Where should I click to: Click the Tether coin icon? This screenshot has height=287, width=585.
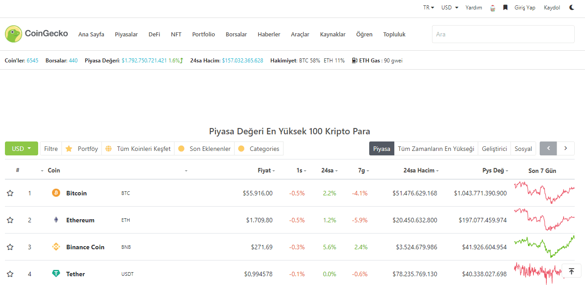click(56, 274)
